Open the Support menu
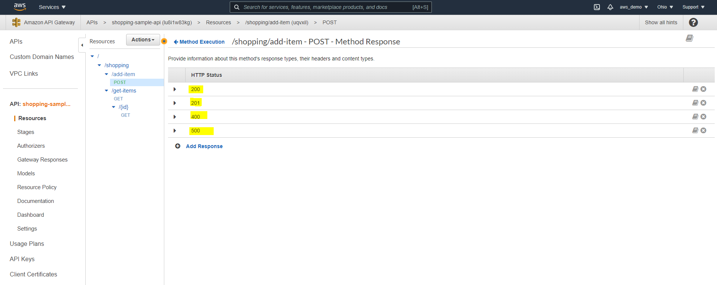The width and height of the screenshot is (717, 285). pos(693,7)
